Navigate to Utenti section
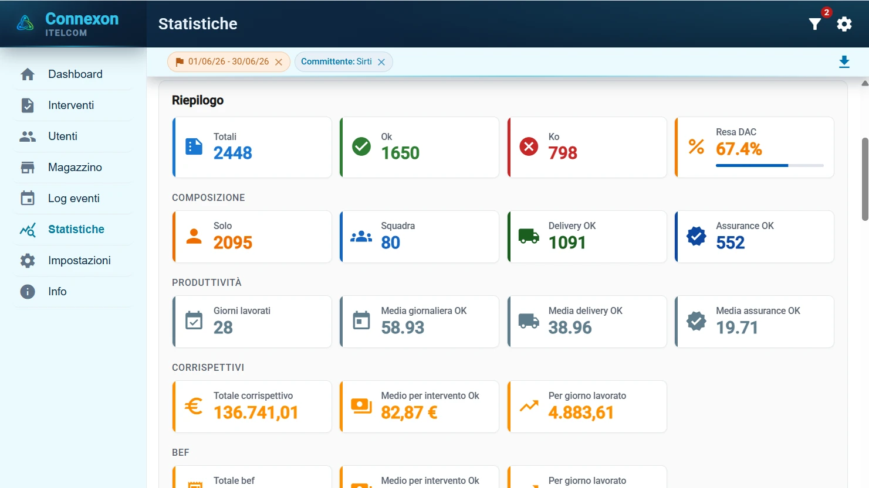Screen dimensions: 869x488 [x=73, y=136]
